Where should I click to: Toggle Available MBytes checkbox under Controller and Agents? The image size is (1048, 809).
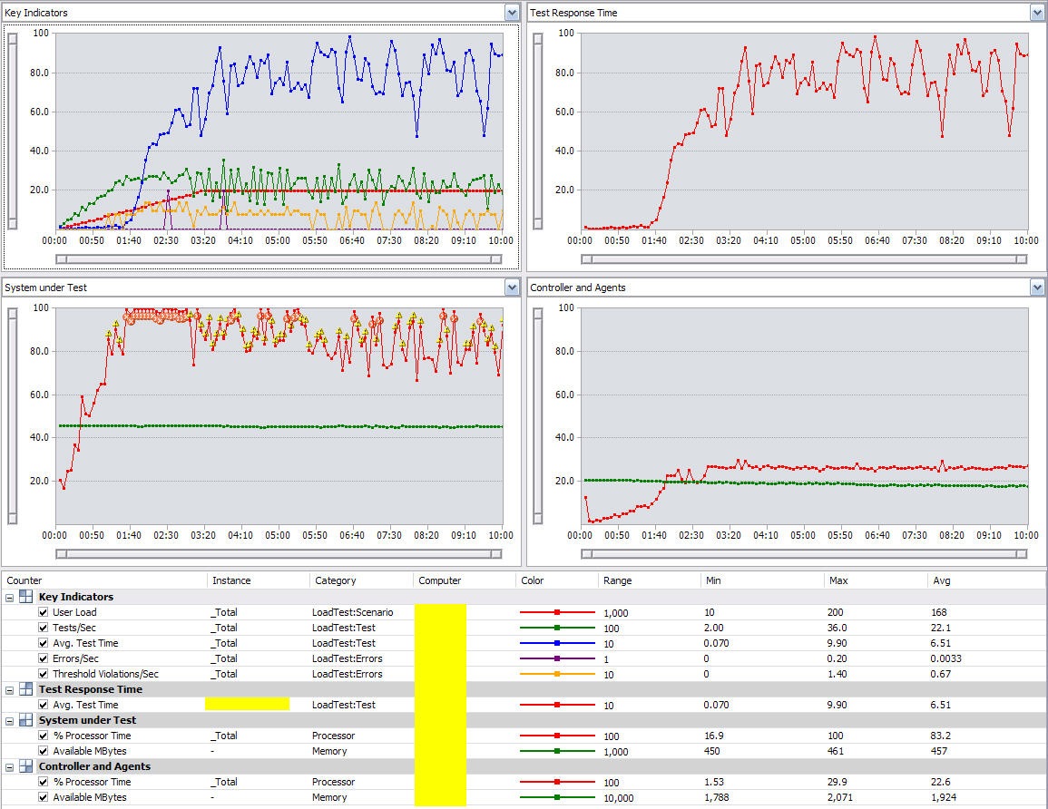pyautogui.click(x=44, y=797)
